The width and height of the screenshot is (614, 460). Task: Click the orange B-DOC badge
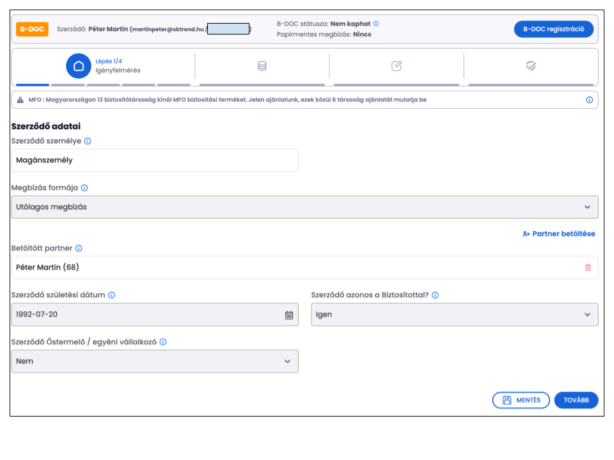[32, 29]
